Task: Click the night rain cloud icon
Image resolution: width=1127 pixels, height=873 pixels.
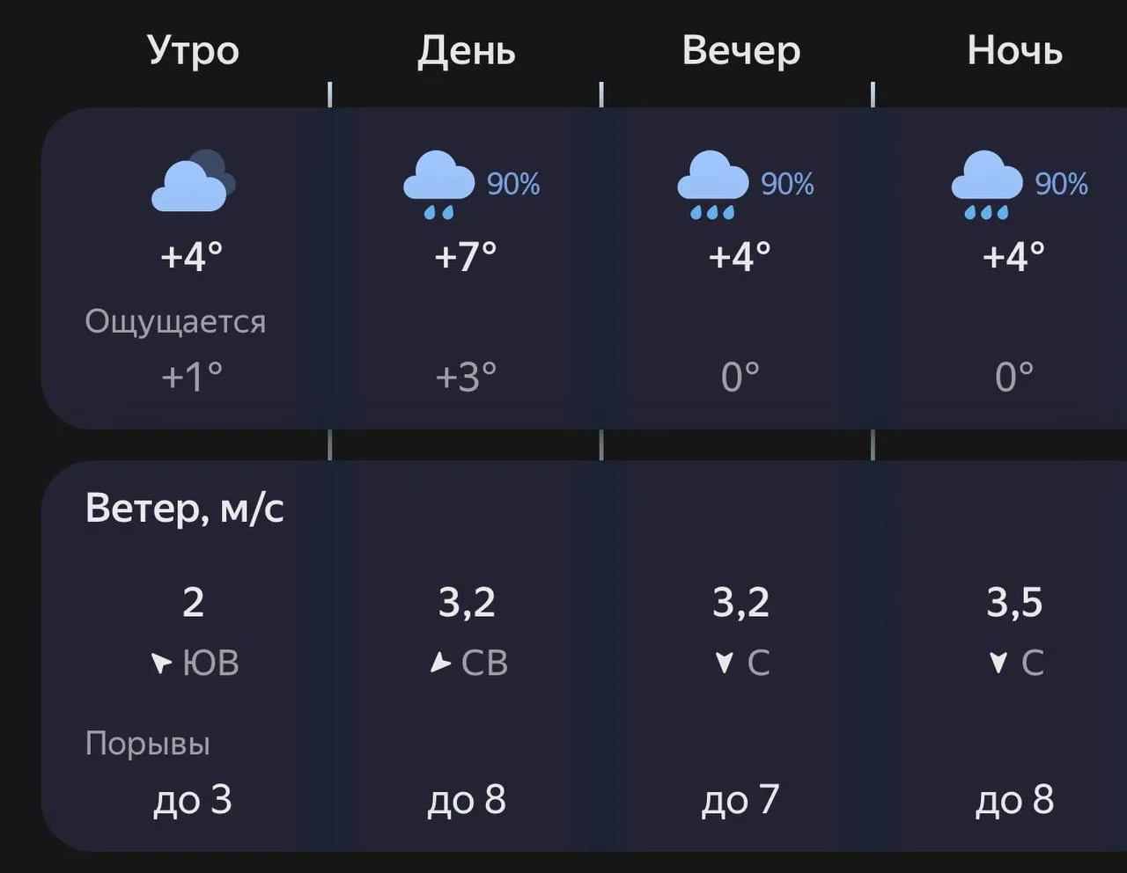Action: (x=986, y=184)
